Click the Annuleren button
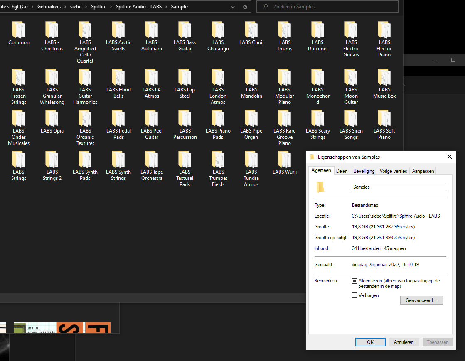 tap(403, 342)
